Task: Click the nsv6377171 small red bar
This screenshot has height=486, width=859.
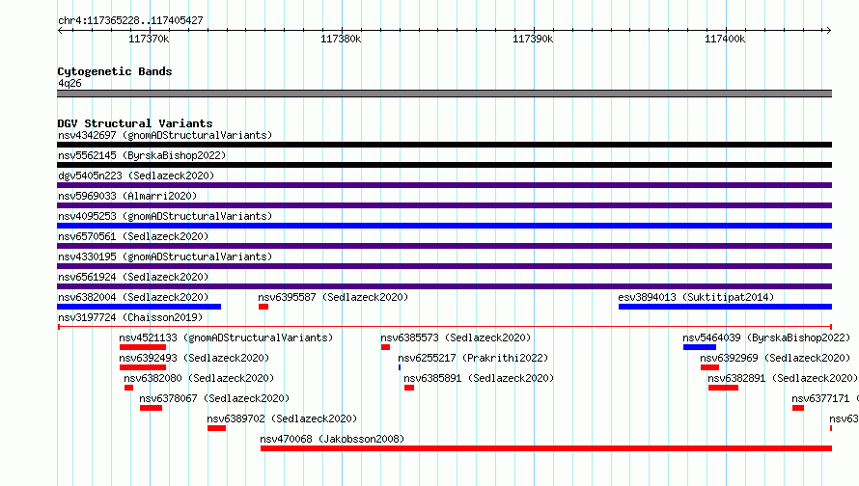Action: (x=798, y=408)
